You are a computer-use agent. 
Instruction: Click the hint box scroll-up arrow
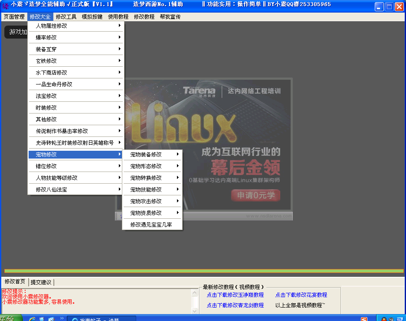195,292
